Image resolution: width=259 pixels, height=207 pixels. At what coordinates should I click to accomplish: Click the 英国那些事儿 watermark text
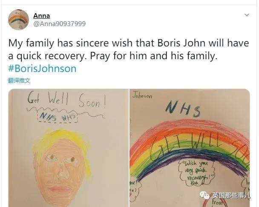click(231, 195)
